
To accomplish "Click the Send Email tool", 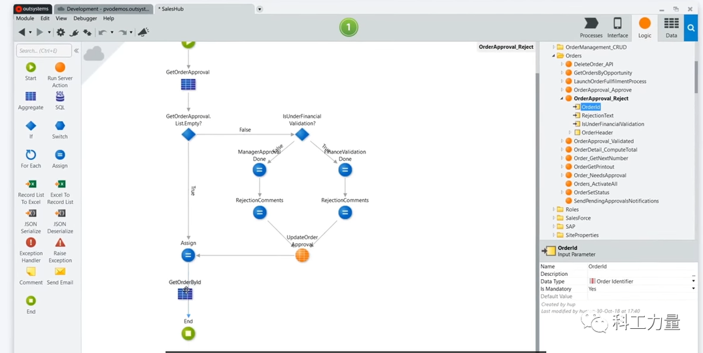I will [60, 272].
